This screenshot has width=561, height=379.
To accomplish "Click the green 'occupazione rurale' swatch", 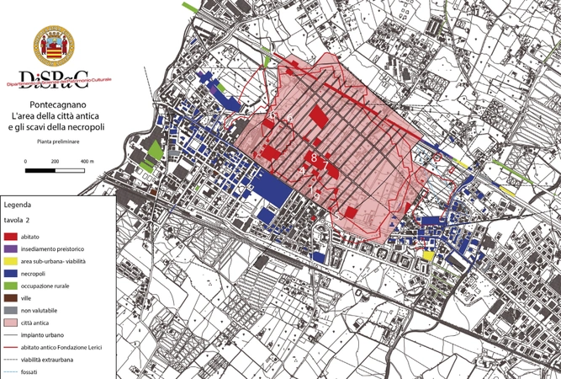I will 10,287.
